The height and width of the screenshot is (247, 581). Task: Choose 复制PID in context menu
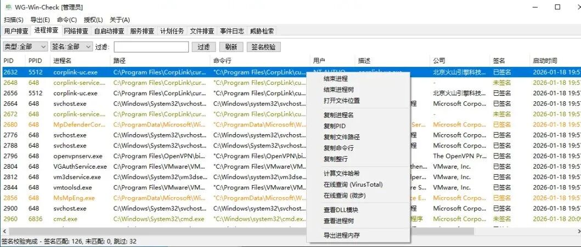(x=358, y=126)
